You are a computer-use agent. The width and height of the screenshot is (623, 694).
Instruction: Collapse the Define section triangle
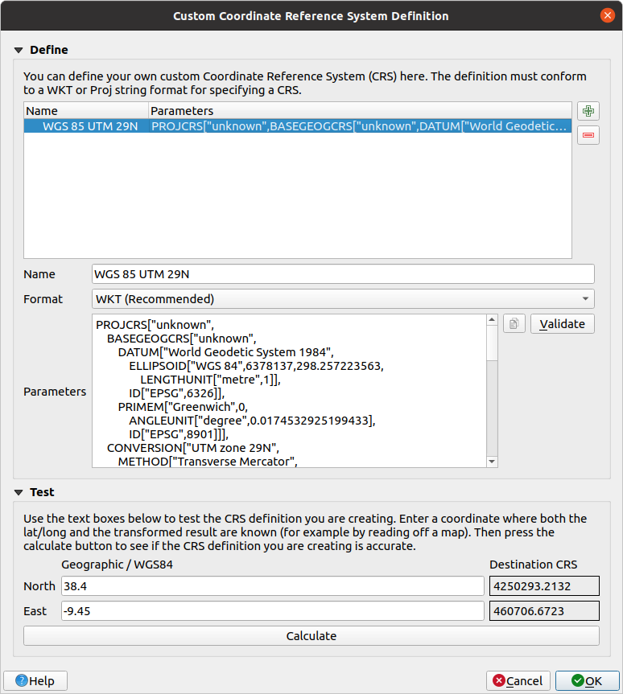19,50
